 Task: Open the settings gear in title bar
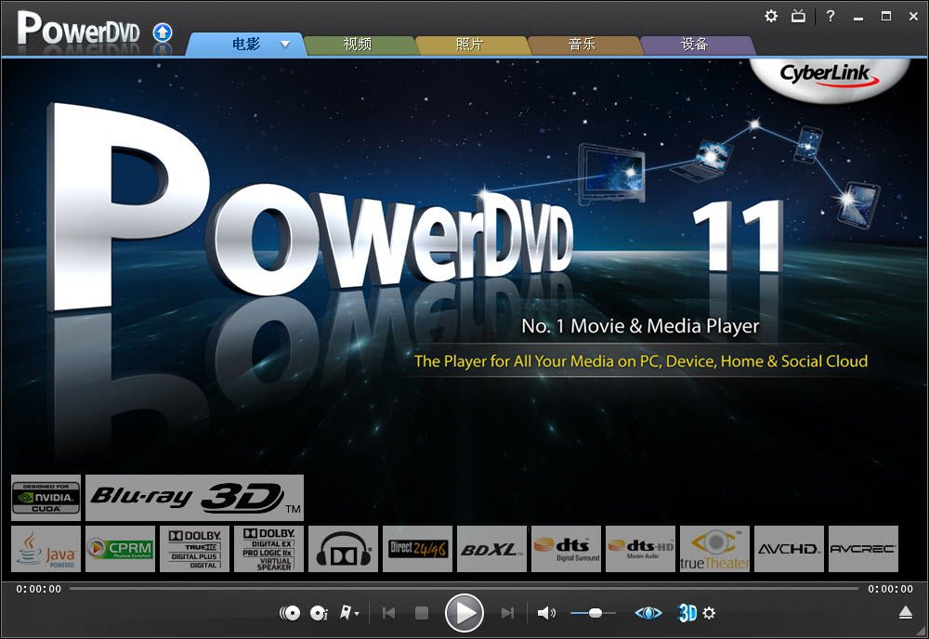click(x=771, y=16)
